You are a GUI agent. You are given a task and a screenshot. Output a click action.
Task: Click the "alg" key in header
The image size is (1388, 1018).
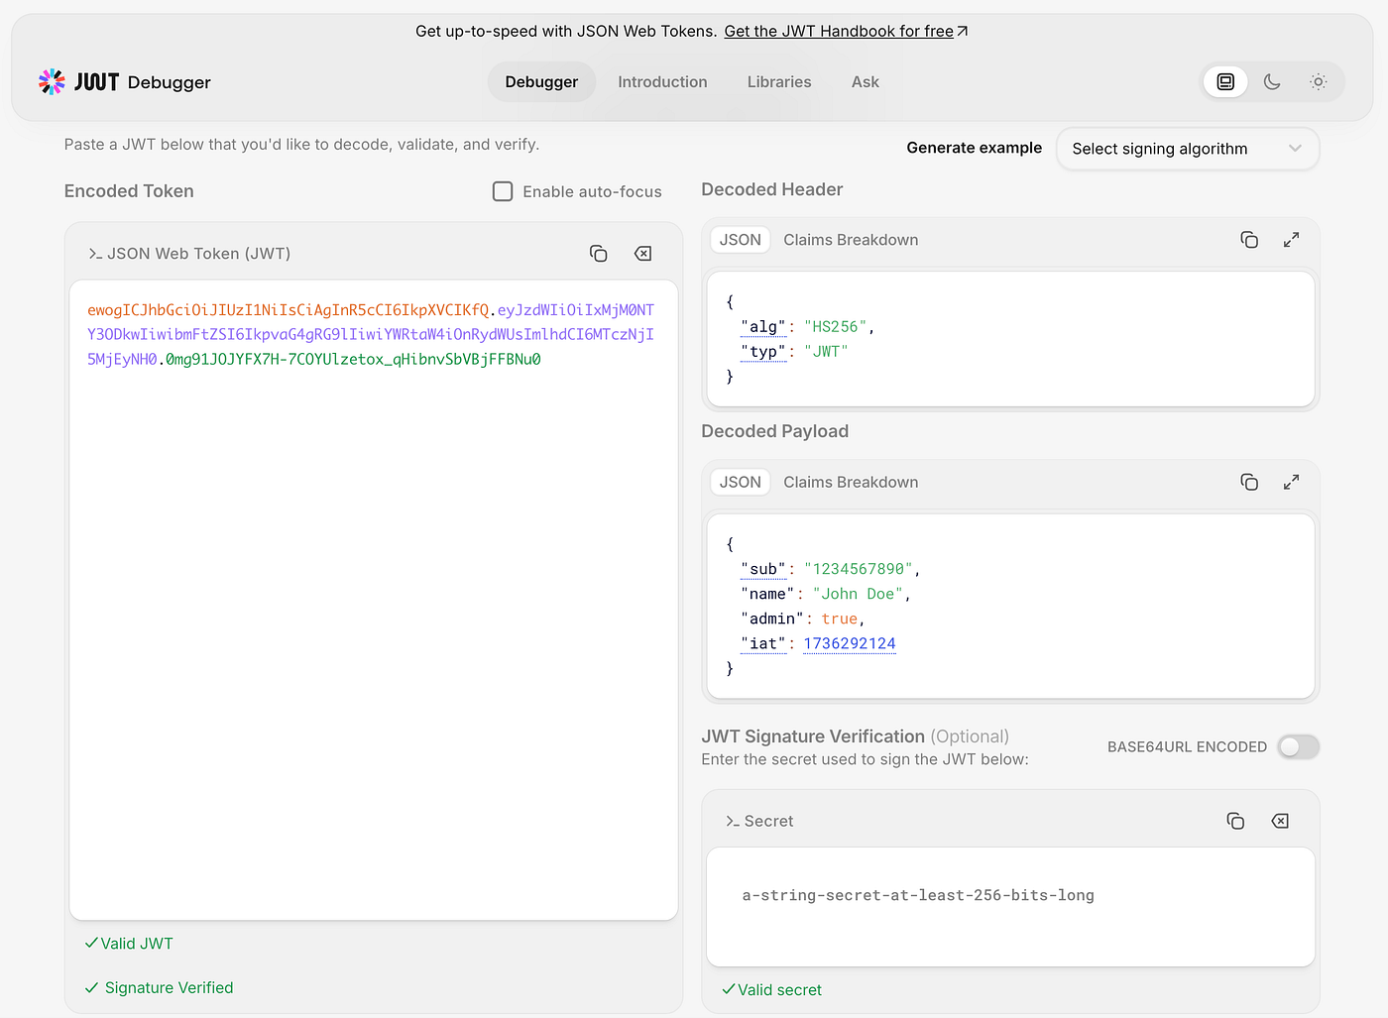(x=763, y=327)
